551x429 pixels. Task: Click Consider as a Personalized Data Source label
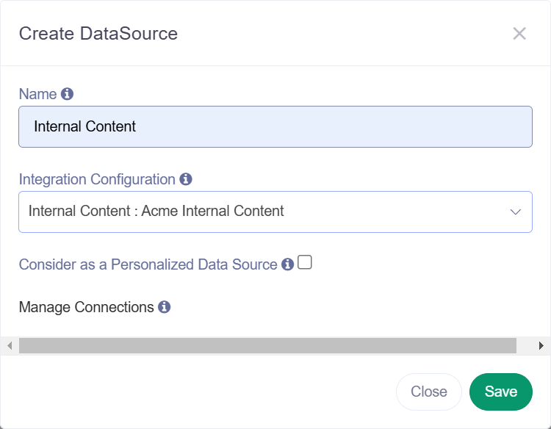(x=148, y=264)
